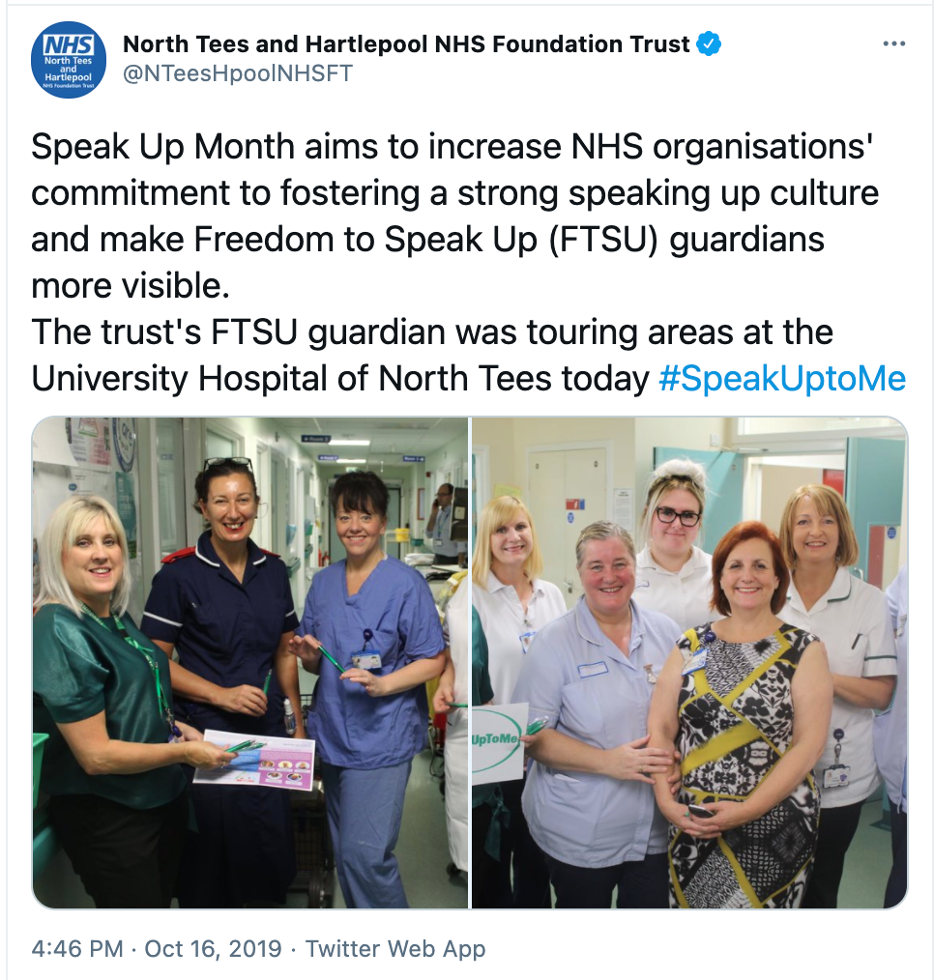Click the Oct 16, 2019 date
Viewport: 934px width, 980px height.
click(213, 949)
